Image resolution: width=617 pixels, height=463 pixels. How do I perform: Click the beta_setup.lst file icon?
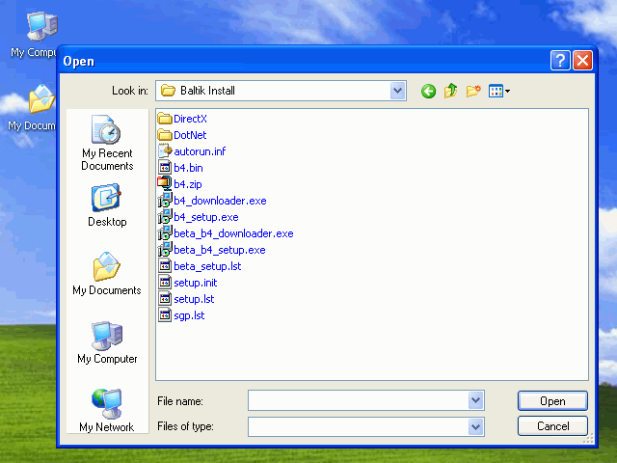pyautogui.click(x=165, y=266)
